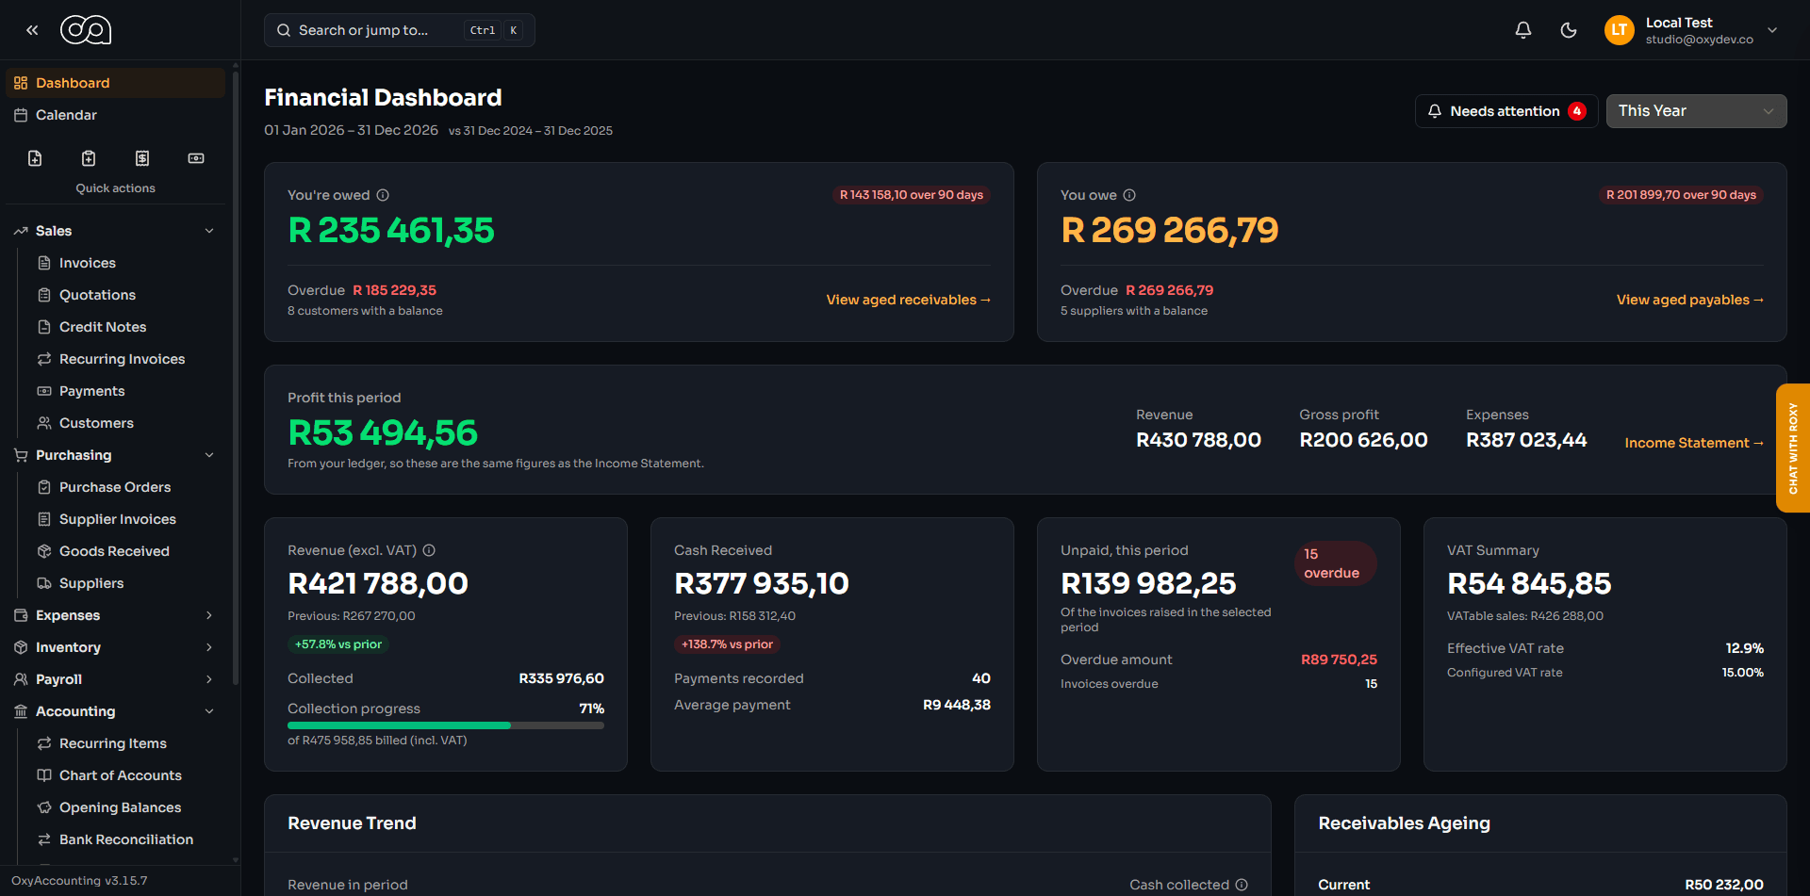Screen dimensions: 1810x896
Task: Click the OxyAccounting logo icon
Action: pos(86,30)
